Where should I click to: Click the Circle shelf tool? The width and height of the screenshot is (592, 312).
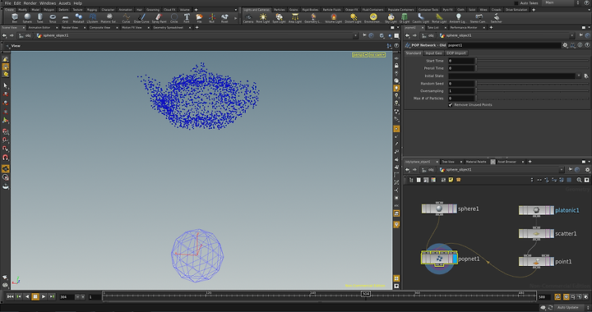pyautogui.click(x=174, y=18)
